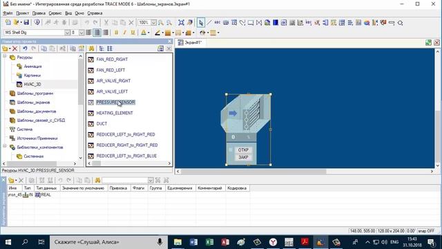The image size is (442, 249).
Task: Click the fit-to-screen zoom icon
Action: click(x=181, y=23)
